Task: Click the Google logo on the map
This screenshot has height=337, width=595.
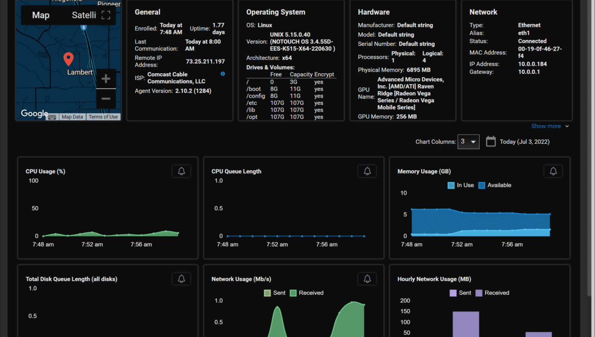Action: (34, 113)
